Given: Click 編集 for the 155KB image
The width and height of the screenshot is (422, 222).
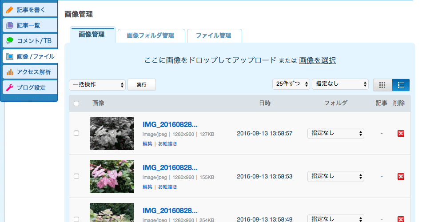Looking at the screenshot, I should (x=147, y=187).
